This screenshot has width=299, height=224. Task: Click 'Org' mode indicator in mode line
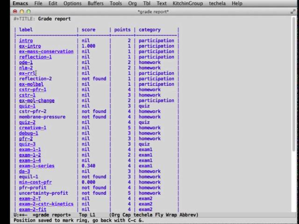point(115,215)
